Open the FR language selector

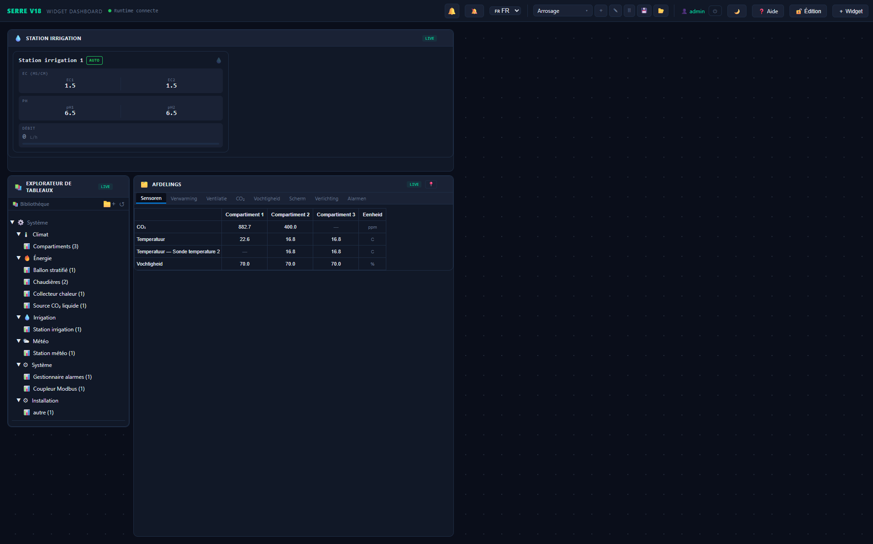(505, 11)
